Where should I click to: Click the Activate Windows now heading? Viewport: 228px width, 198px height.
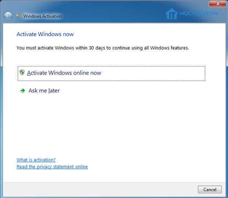coord(45,34)
